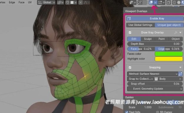This screenshot has height=113, width=184.
Task: Click the Enable Xray button
Action: tap(155, 18)
